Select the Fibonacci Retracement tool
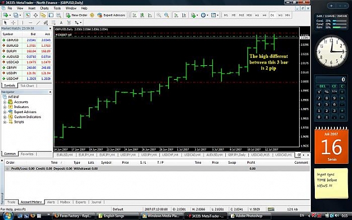 54,23
